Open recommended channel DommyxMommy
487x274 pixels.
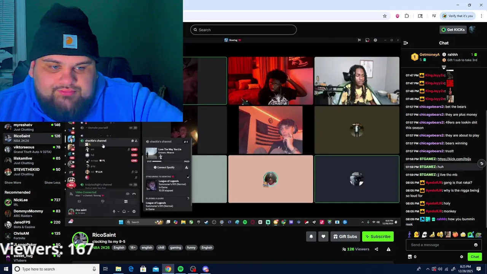(32, 213)
